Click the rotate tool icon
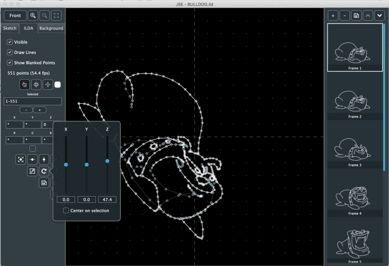389x266 pixels. [44, 172]
